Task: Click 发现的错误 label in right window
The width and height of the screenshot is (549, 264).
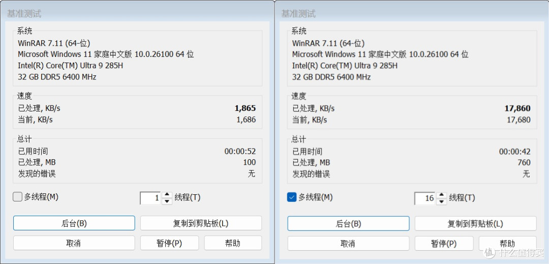Action: (x=311, y=174)
